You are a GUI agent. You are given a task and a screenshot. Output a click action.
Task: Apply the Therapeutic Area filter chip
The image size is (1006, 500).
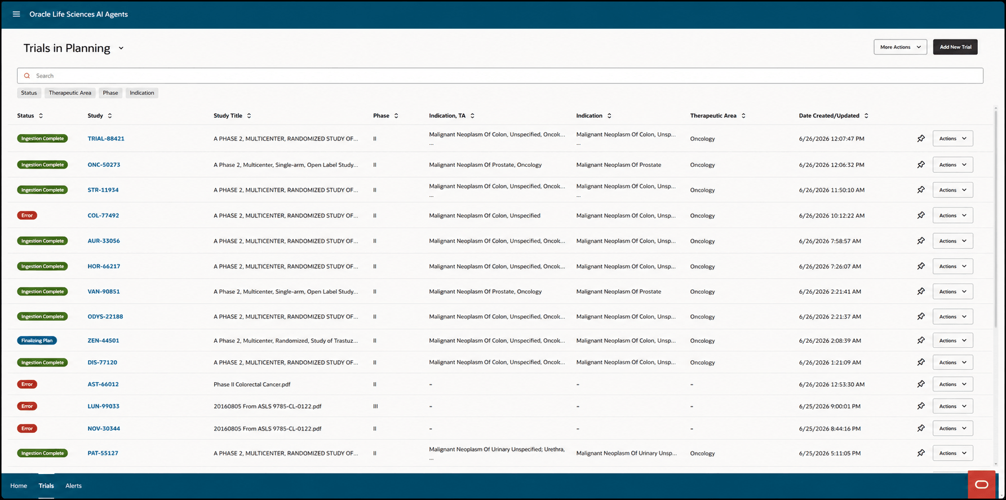(70, 93)
